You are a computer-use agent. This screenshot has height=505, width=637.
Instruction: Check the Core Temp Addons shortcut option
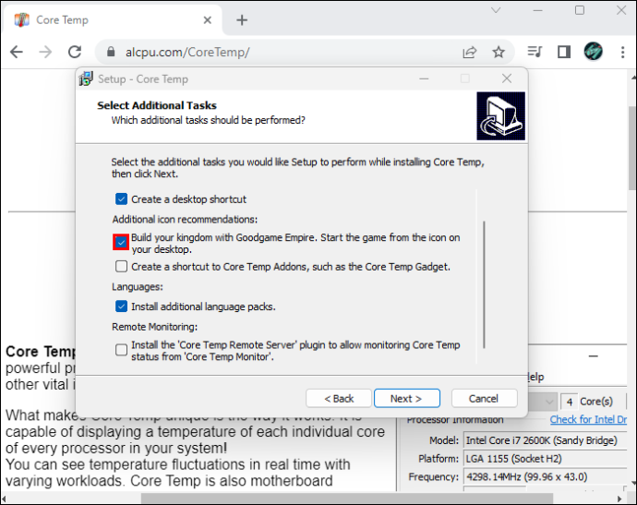tap(121, 267)
